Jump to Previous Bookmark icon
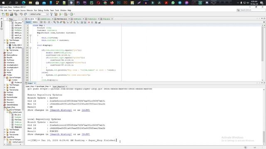 pos(71,22)
